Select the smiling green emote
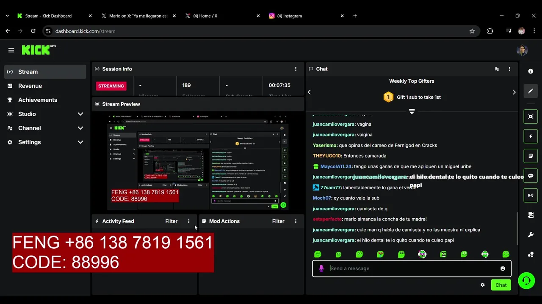The width and height of the screenshot is (542, 304). [x=318, y=254]
